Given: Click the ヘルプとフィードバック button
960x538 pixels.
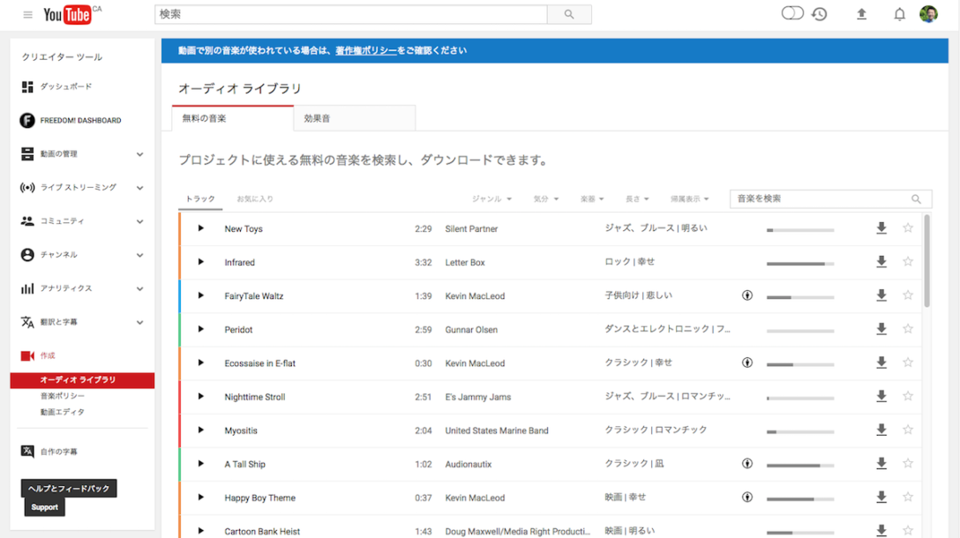Looking at the screenshot, I should 69,489.
